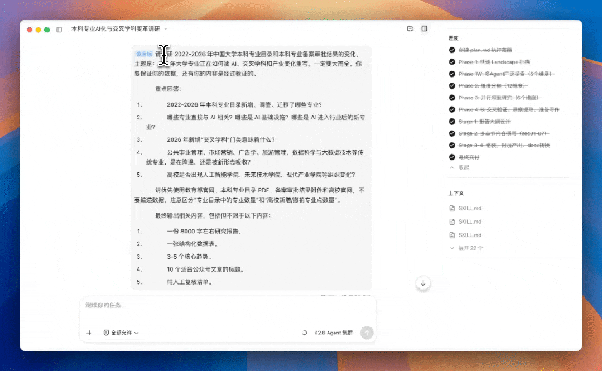Toggle the right split-panel icon
The image size is (602, 371).
point(424,29)
